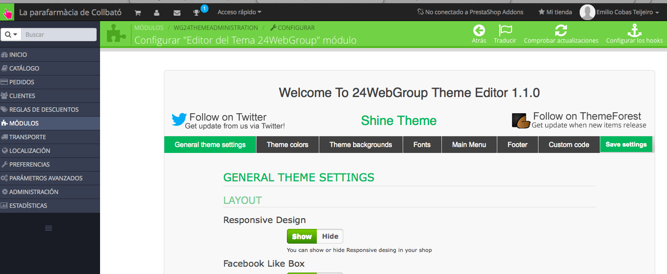Image resolution: width=667 pixels, height=274 pixels.
Task: Click No conectado a PrestaShop Addons link
Action: [470, 12]
